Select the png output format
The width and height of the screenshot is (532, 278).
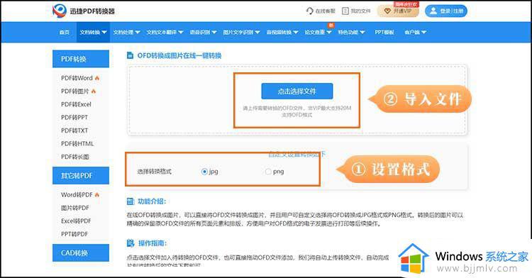(x=268, y=172)
